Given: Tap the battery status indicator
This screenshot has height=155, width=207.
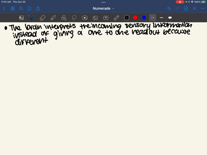Looking at the screenshot, I should click(204, 2).
